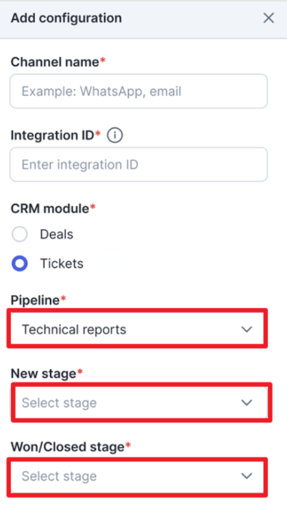Viewport: 287px width, 522px height.
Task: Close the Add configuration panel
Action: (268, 18)
